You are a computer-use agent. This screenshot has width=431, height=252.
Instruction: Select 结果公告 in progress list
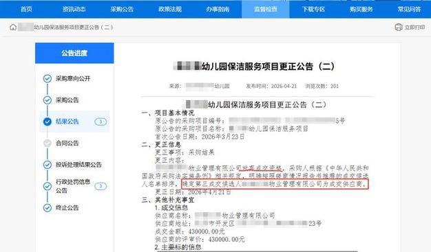click(67, 122)
